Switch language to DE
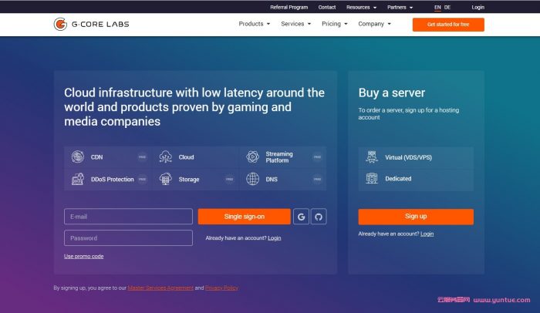 click(x=447, y=7)
